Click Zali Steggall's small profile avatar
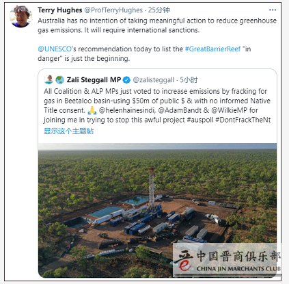Screen dimensions: 289x284 click(x=49, y=79)
